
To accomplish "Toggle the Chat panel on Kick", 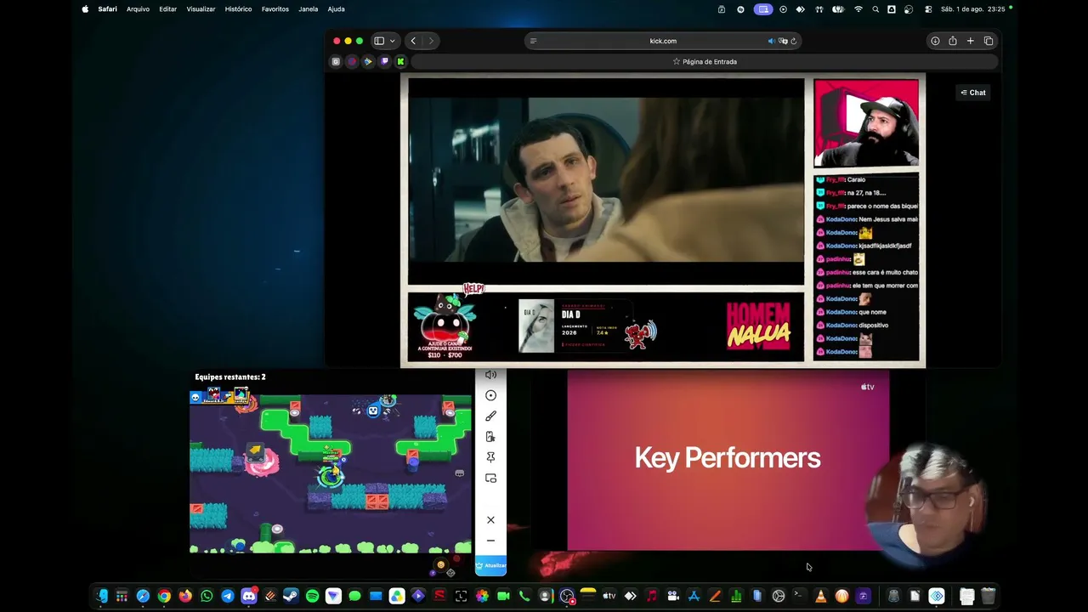I will click(x=973, y=93).
